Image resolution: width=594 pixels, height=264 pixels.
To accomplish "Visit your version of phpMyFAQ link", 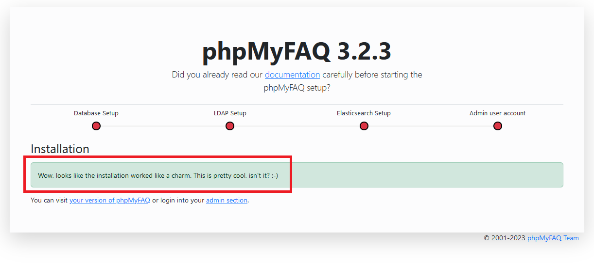I will click(x=110, y=200).
